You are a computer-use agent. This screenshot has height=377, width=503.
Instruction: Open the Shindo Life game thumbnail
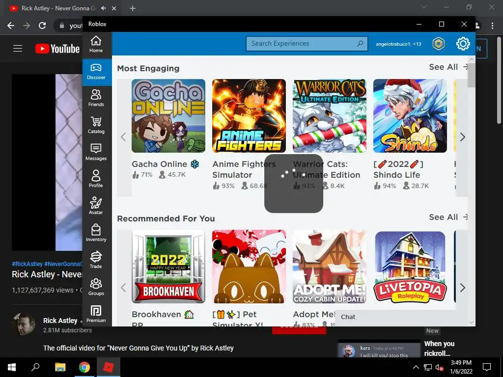click(410, 116)
